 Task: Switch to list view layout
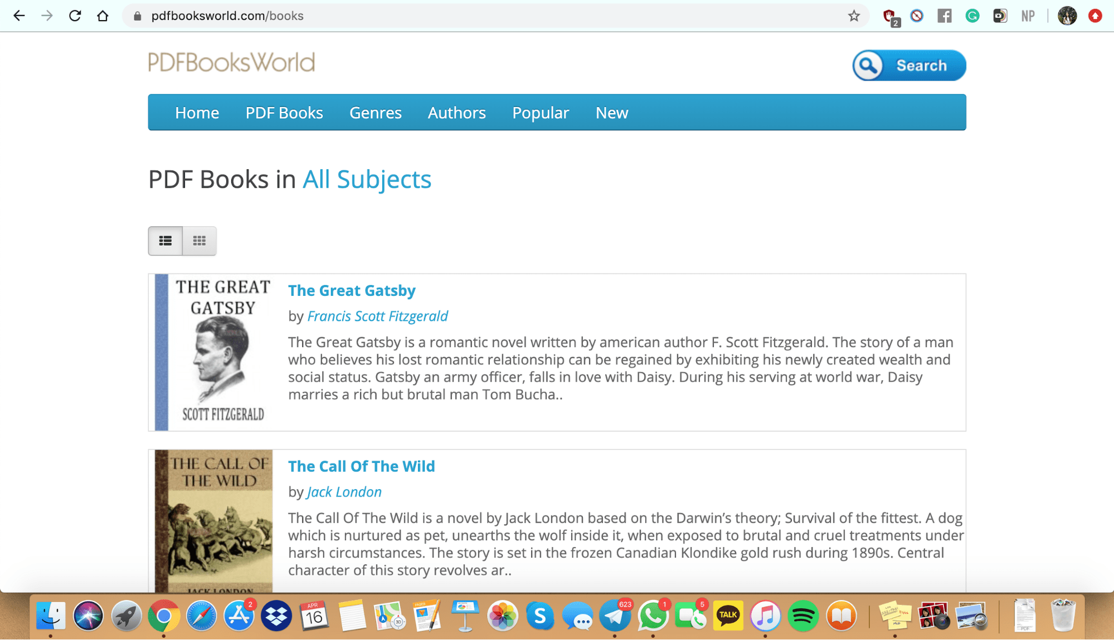click(x=166, y=241)
